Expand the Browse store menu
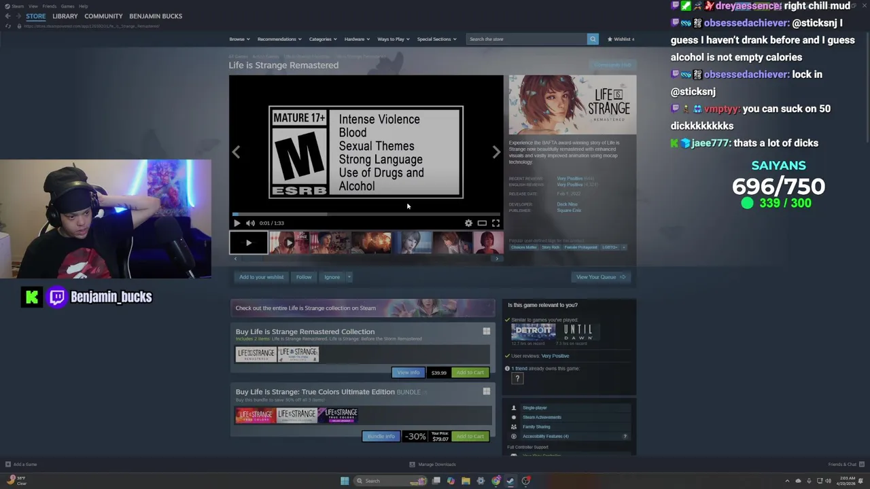Image resolution: width=870 pixels, height=489 pixels. 239,39
